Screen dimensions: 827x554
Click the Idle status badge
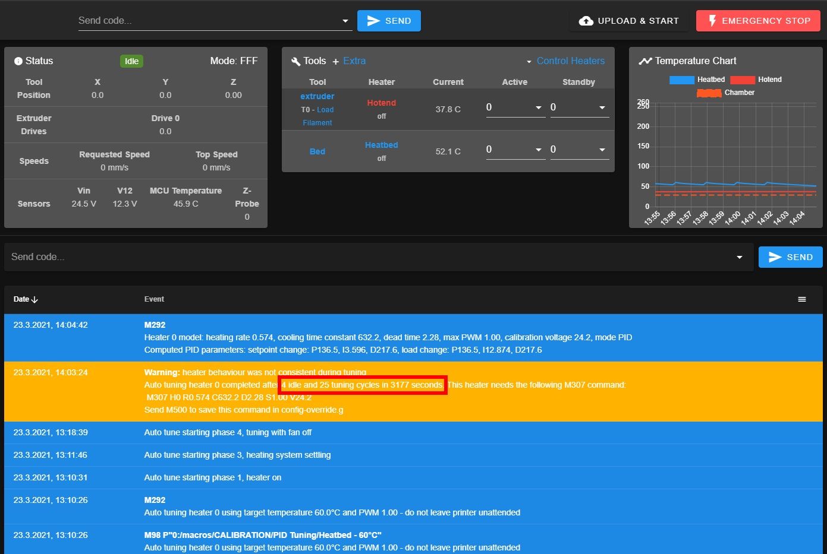(132, 61)
